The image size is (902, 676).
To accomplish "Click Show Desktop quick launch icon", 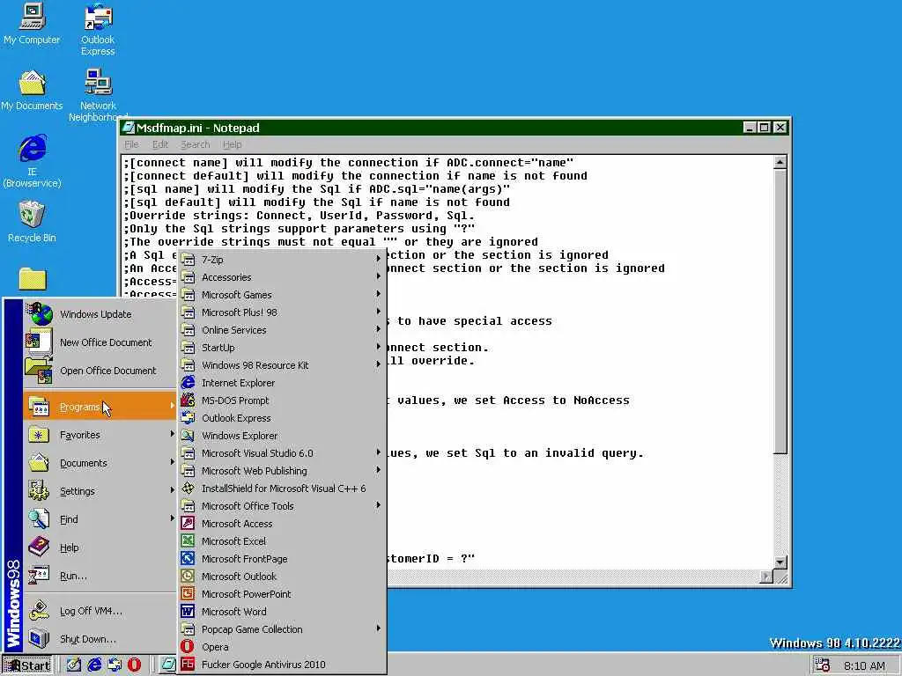I will [x=74, y=665].
